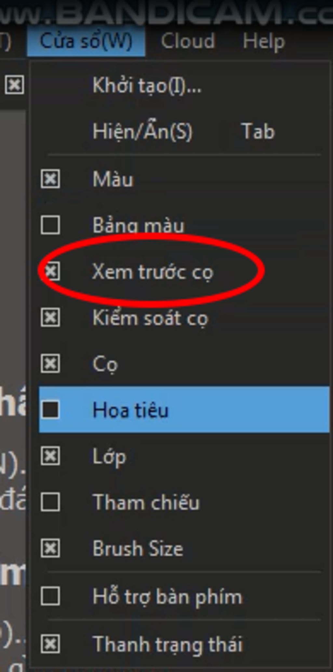Click the Hiện/Ẩn(S) Tab entry
The width and height of the screenshot is (333, 672).
[x=184, y=132]
